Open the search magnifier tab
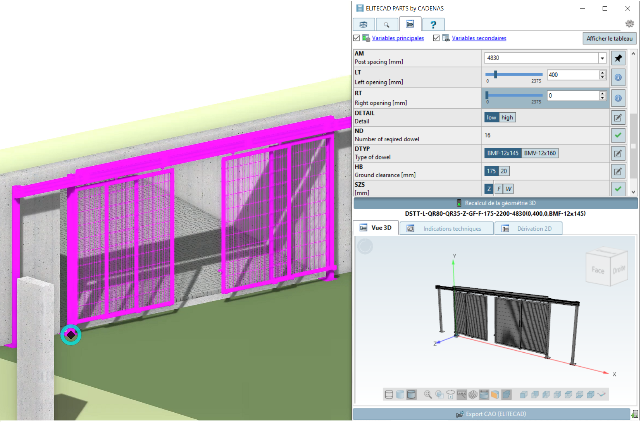The image size is (641, 422). [x=386, y=24]
